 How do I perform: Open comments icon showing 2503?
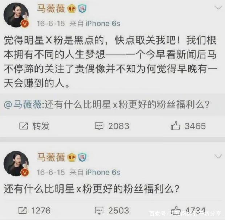[99, 211]
